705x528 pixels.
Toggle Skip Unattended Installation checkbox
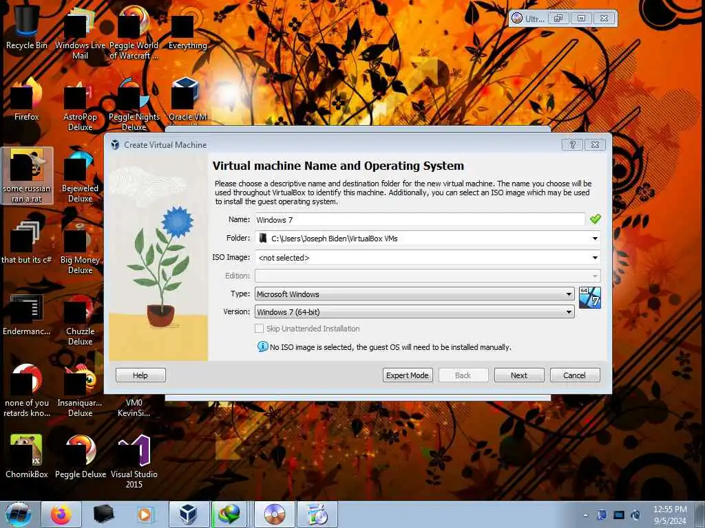pyautogui.click(x=259, y=329)
